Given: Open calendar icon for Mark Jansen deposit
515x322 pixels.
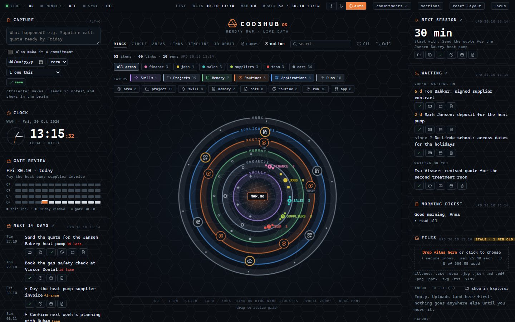Looking at the screenshot, I should 441,130.
